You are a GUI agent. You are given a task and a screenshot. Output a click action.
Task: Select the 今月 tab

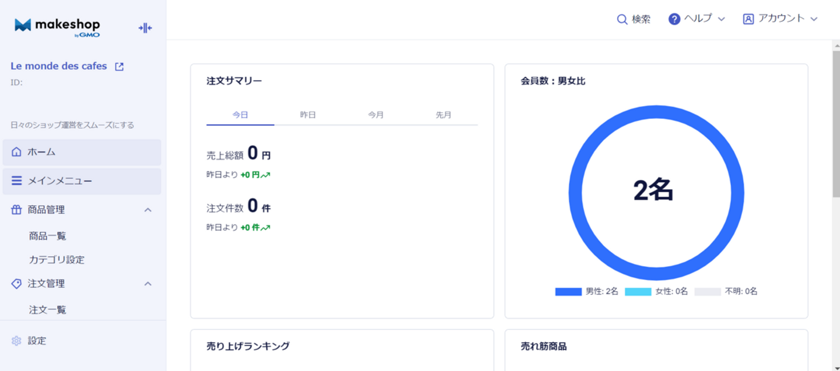tap(376, 115)
